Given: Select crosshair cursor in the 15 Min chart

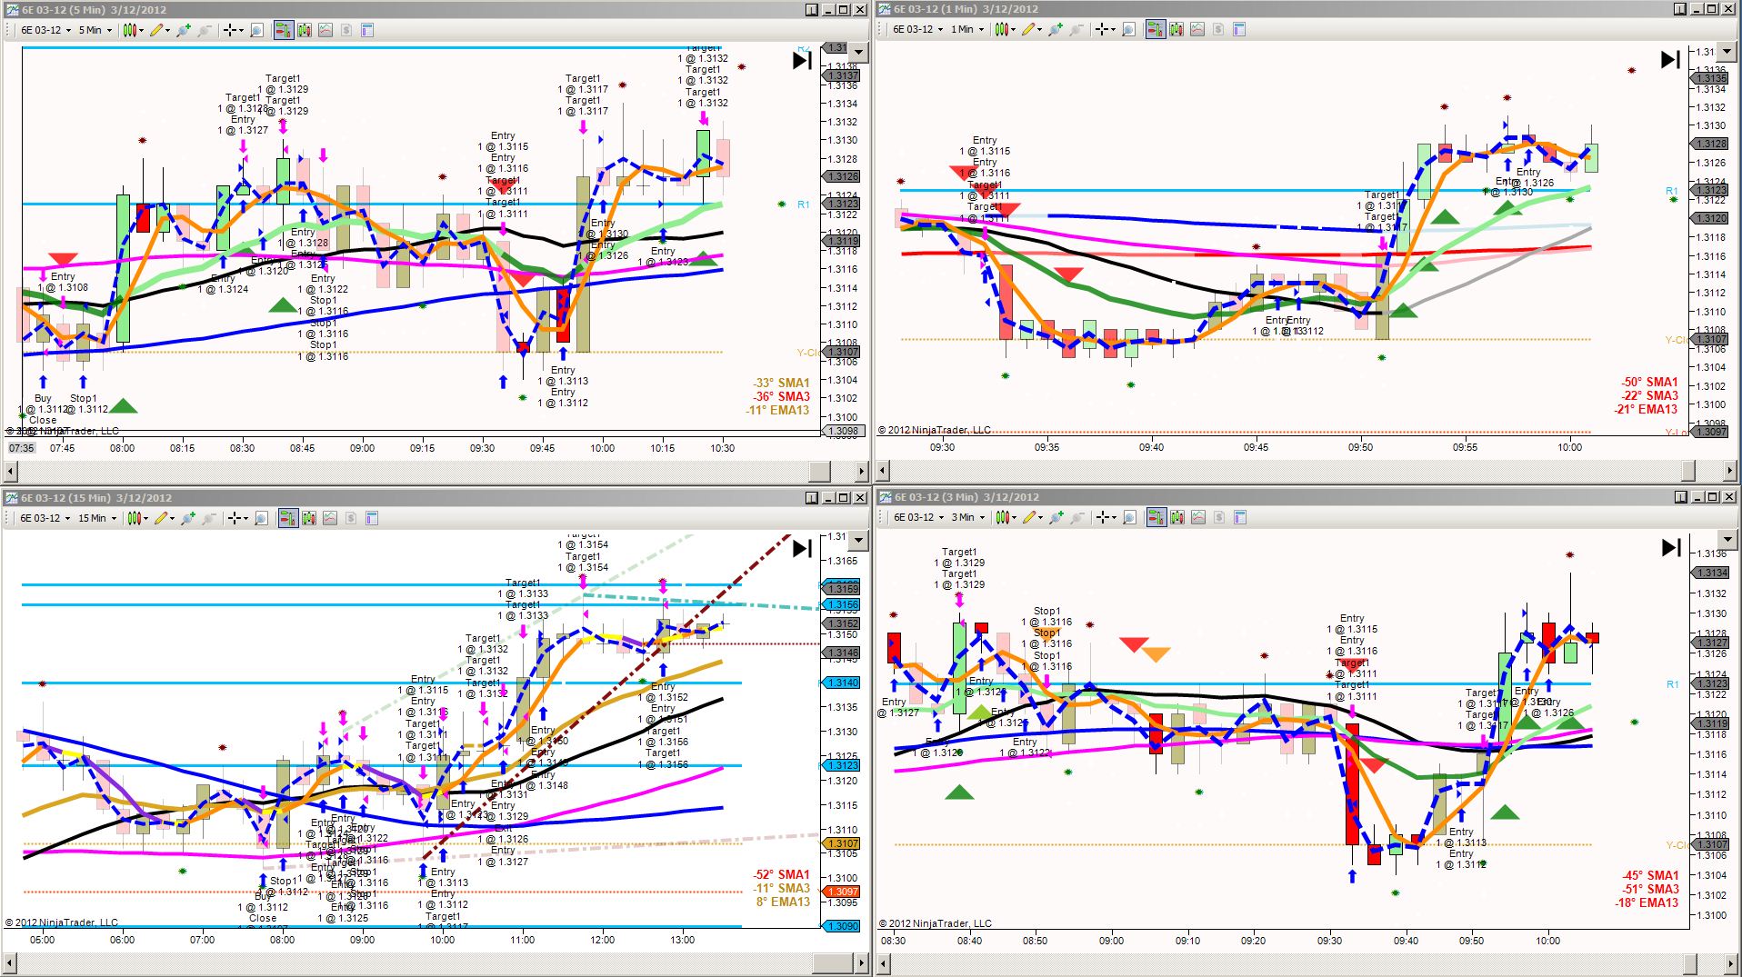Looking at the screenshot, I should 237,518.
